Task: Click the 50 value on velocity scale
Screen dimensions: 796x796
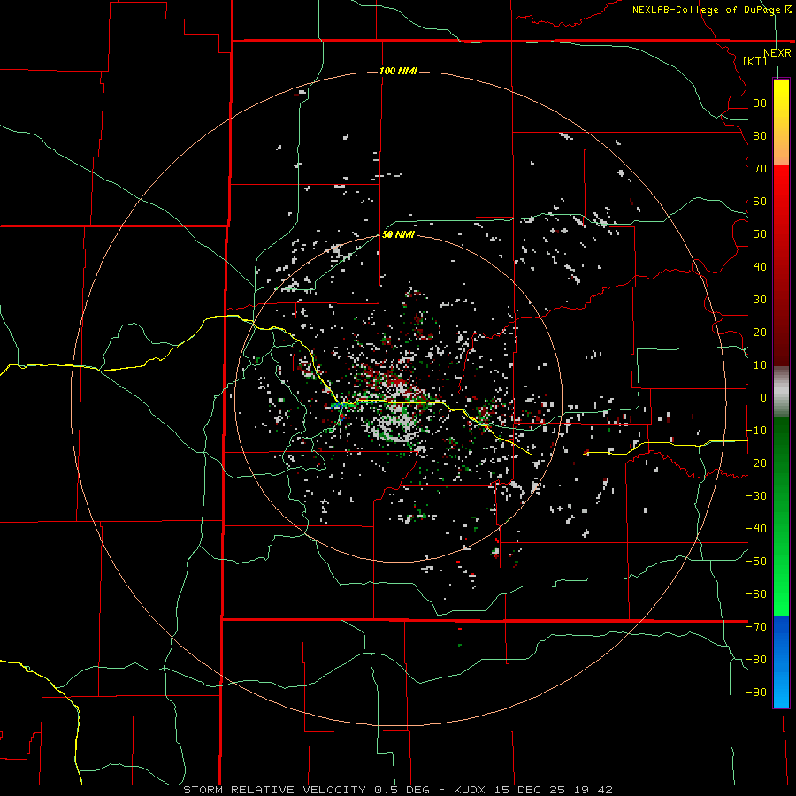Action: pos(760,234)
